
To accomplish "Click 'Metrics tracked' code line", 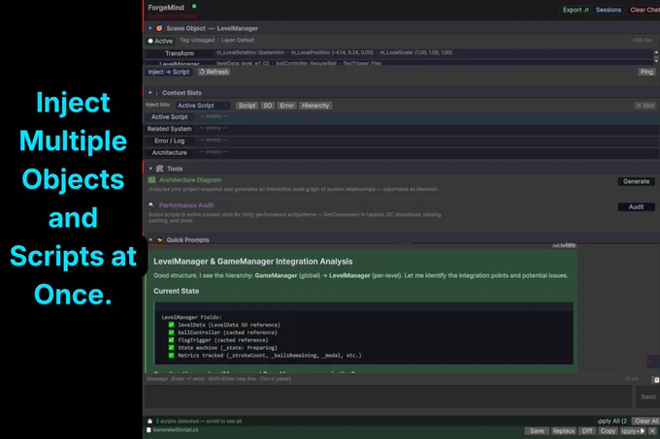I will tap(270, 356).
